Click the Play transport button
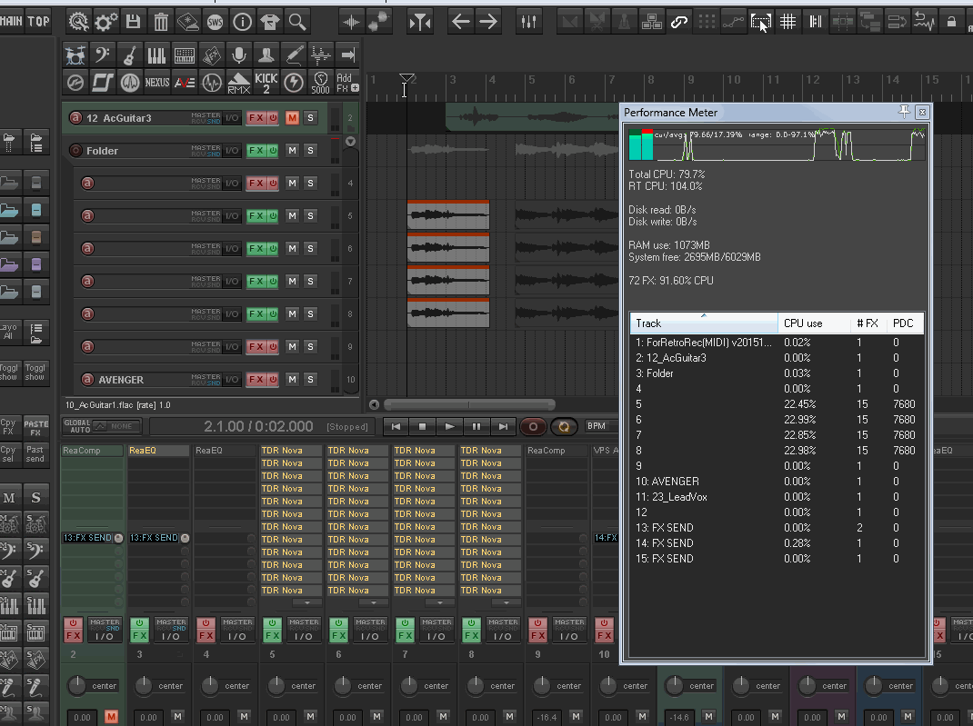Screen dimensions: 973x726 (x=449, y=426)
